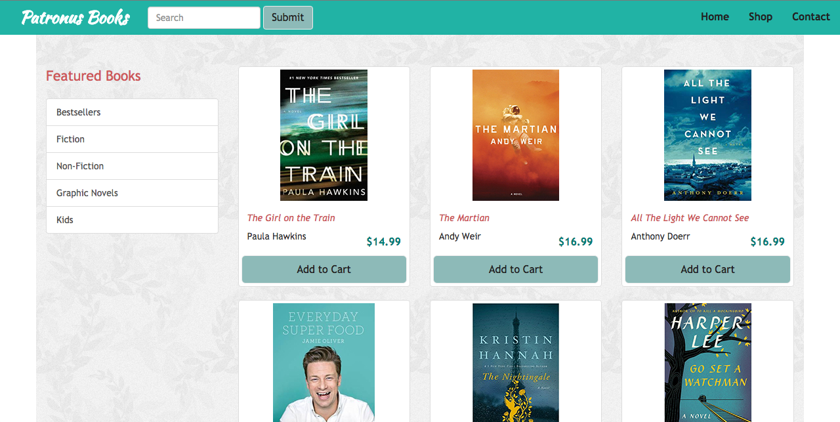Select the Bestsellers category
840x422 pixels.
click(x=132, y=112)
